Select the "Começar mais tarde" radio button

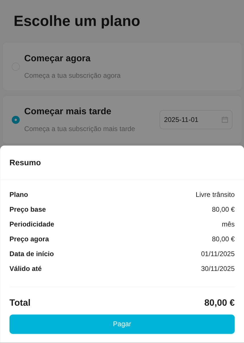coord(16,120)
